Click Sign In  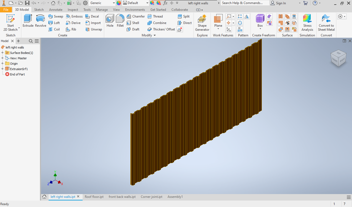click(x=278, y=3)
